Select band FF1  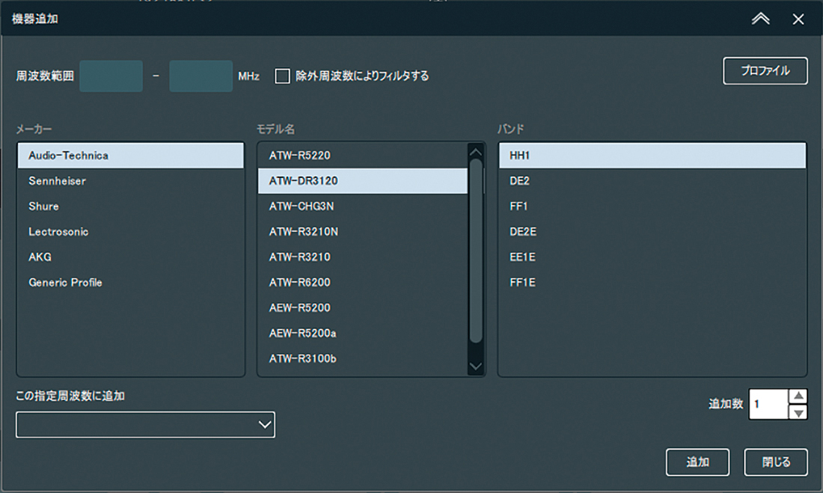(652, 206)
